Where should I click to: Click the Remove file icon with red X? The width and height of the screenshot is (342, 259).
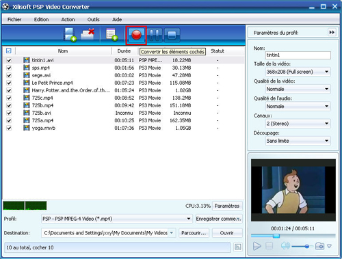88,34
